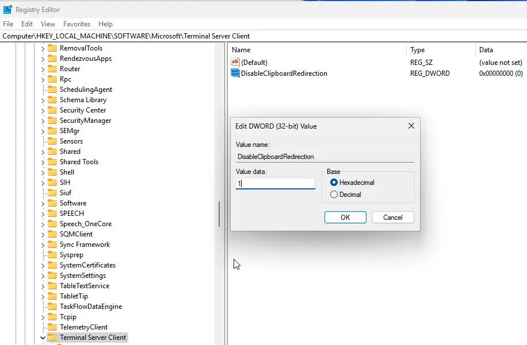Image resolution: width=527 pixels, height=345 pixels.
Task: Click the (Default) string value icon
Action: [x=235, y=62]
